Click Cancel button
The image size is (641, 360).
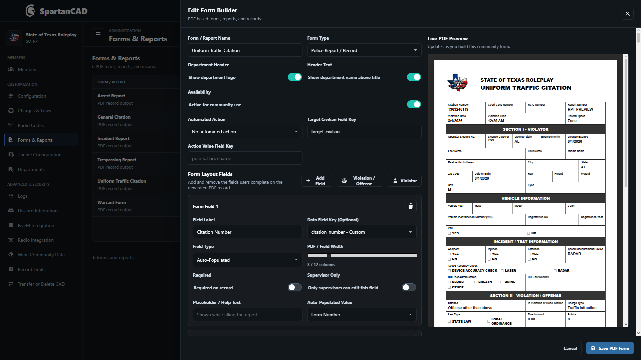570,348
